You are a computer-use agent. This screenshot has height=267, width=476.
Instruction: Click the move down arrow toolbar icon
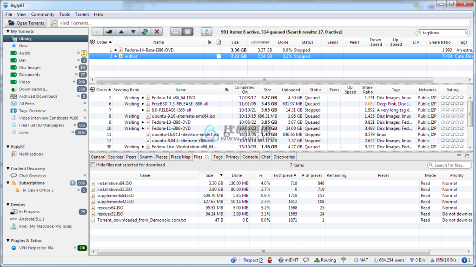tap(133, 32)
